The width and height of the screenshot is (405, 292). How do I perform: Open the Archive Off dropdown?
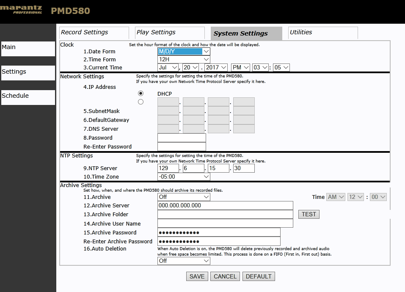[184, 197]
